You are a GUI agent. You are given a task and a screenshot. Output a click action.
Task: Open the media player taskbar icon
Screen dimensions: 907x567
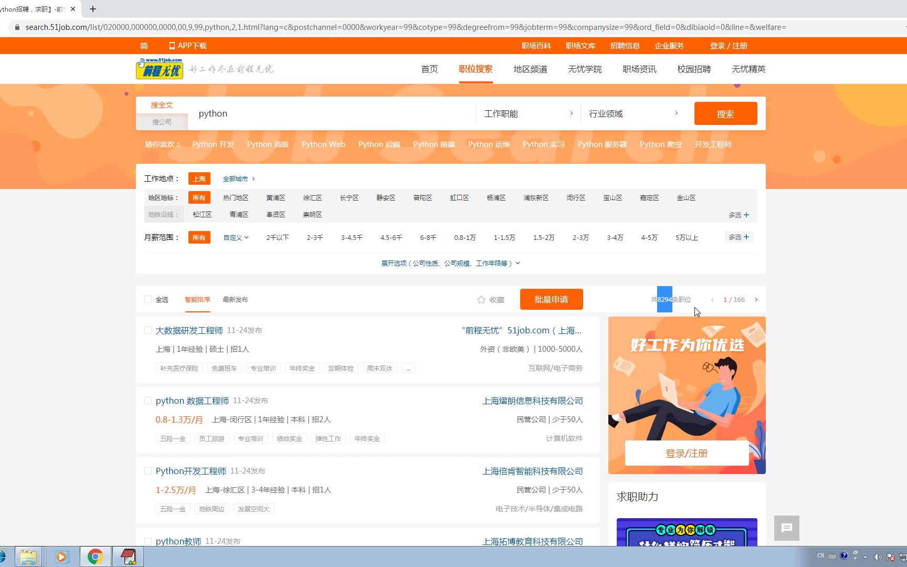click(61, 556)
